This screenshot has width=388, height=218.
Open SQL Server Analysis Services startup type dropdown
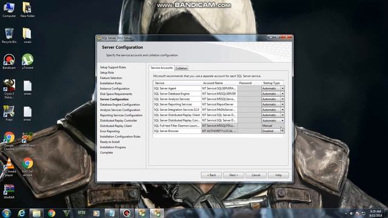click(x=283, y=99)
